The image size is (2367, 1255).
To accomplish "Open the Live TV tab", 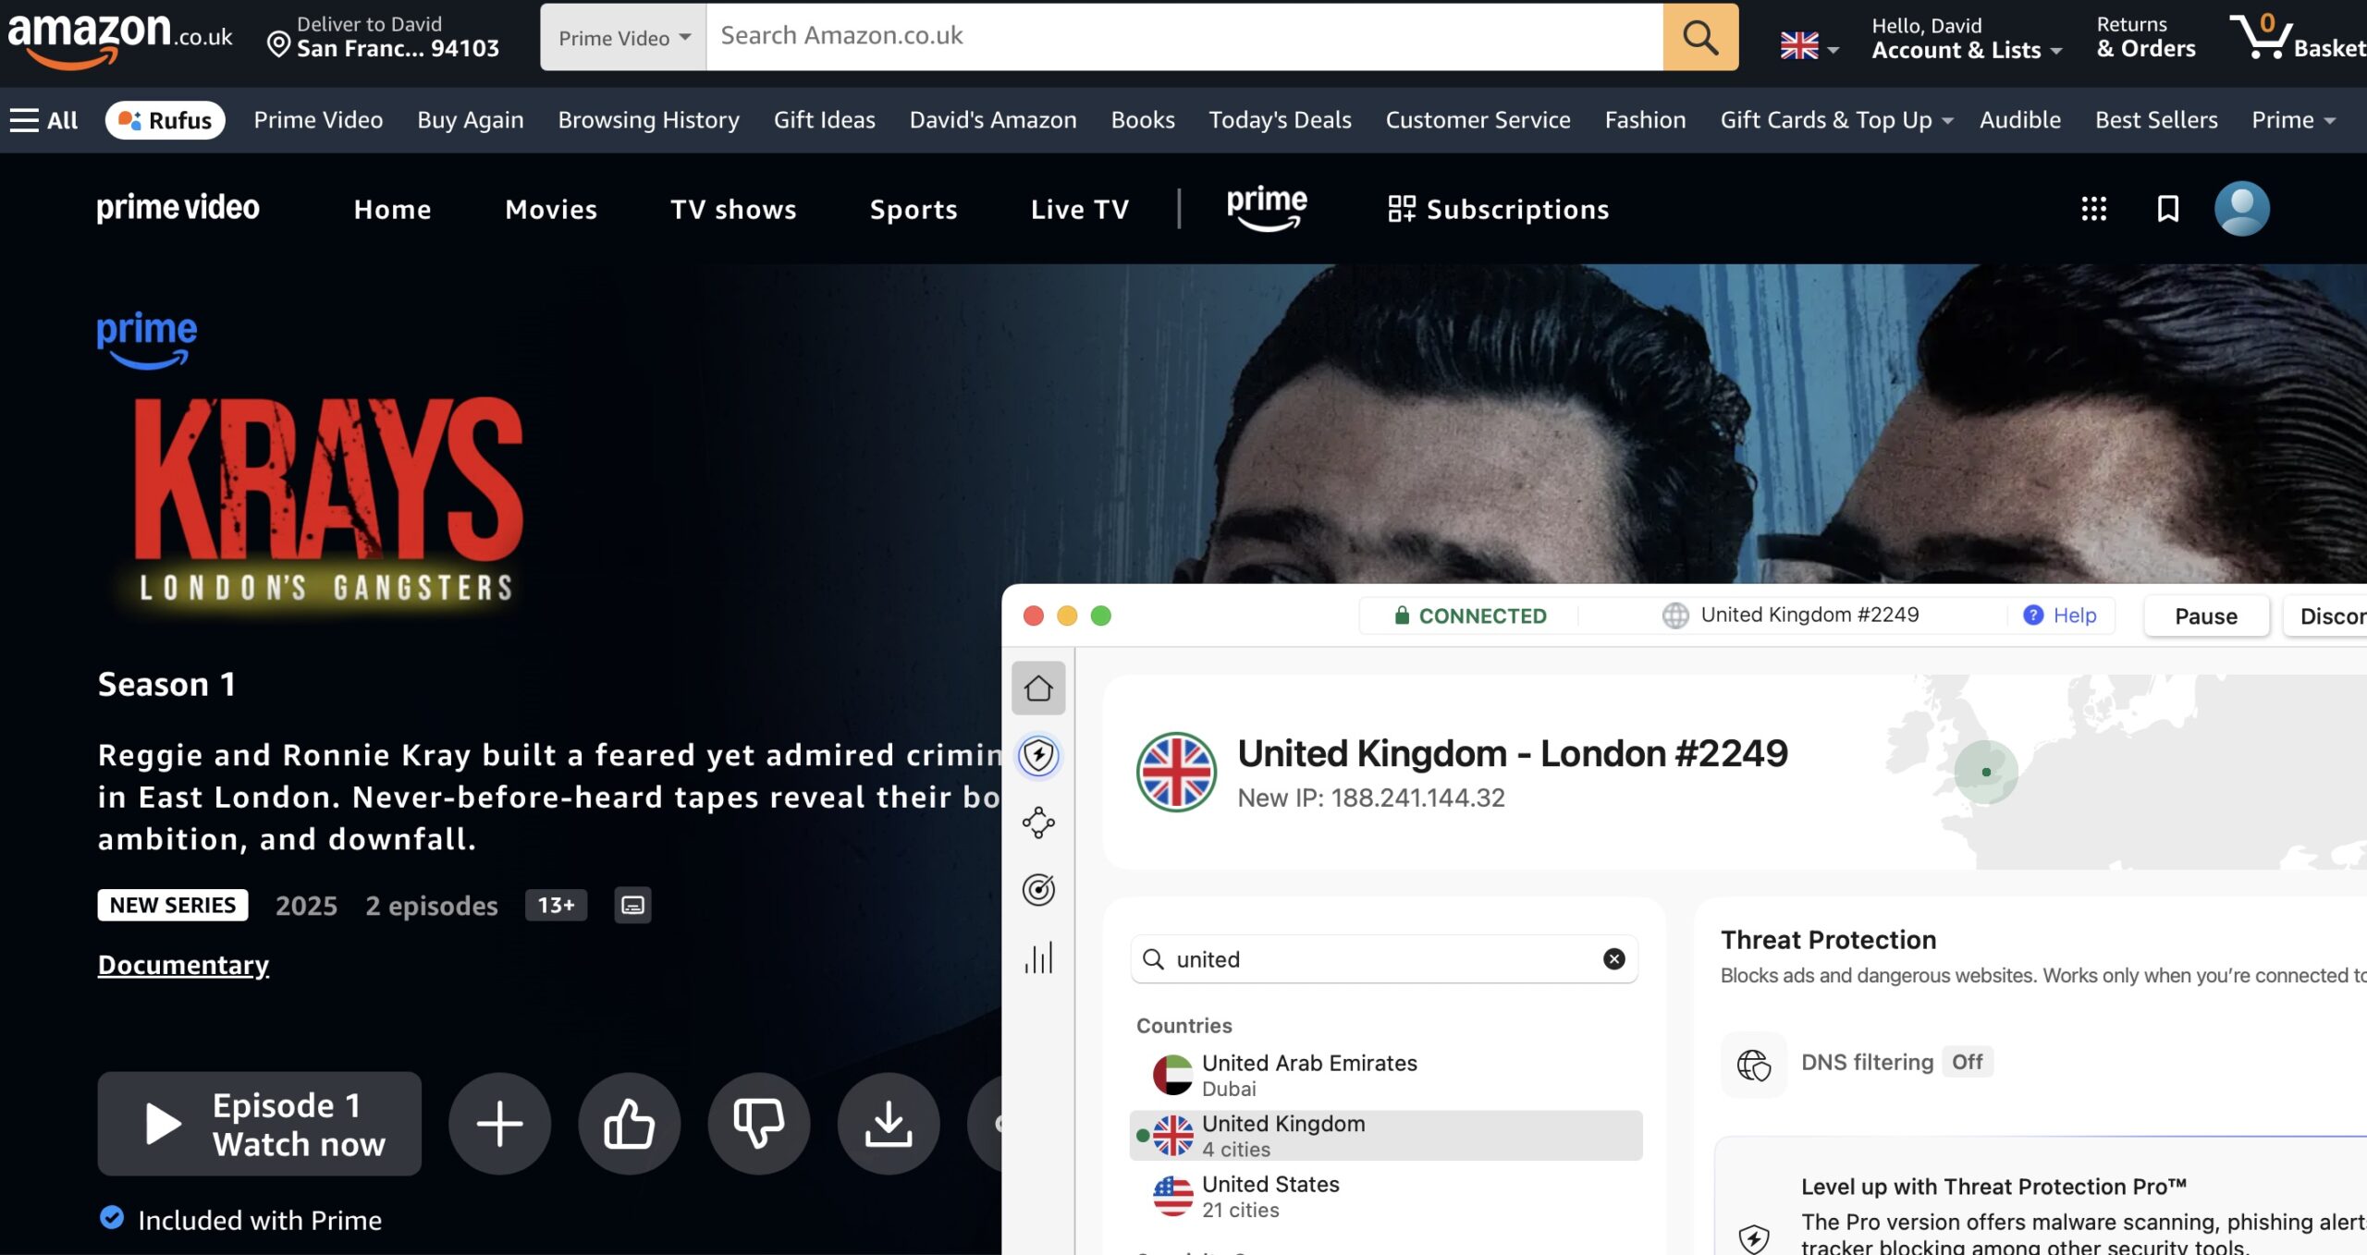I will pyautogui.click(x=1080, y=210).
